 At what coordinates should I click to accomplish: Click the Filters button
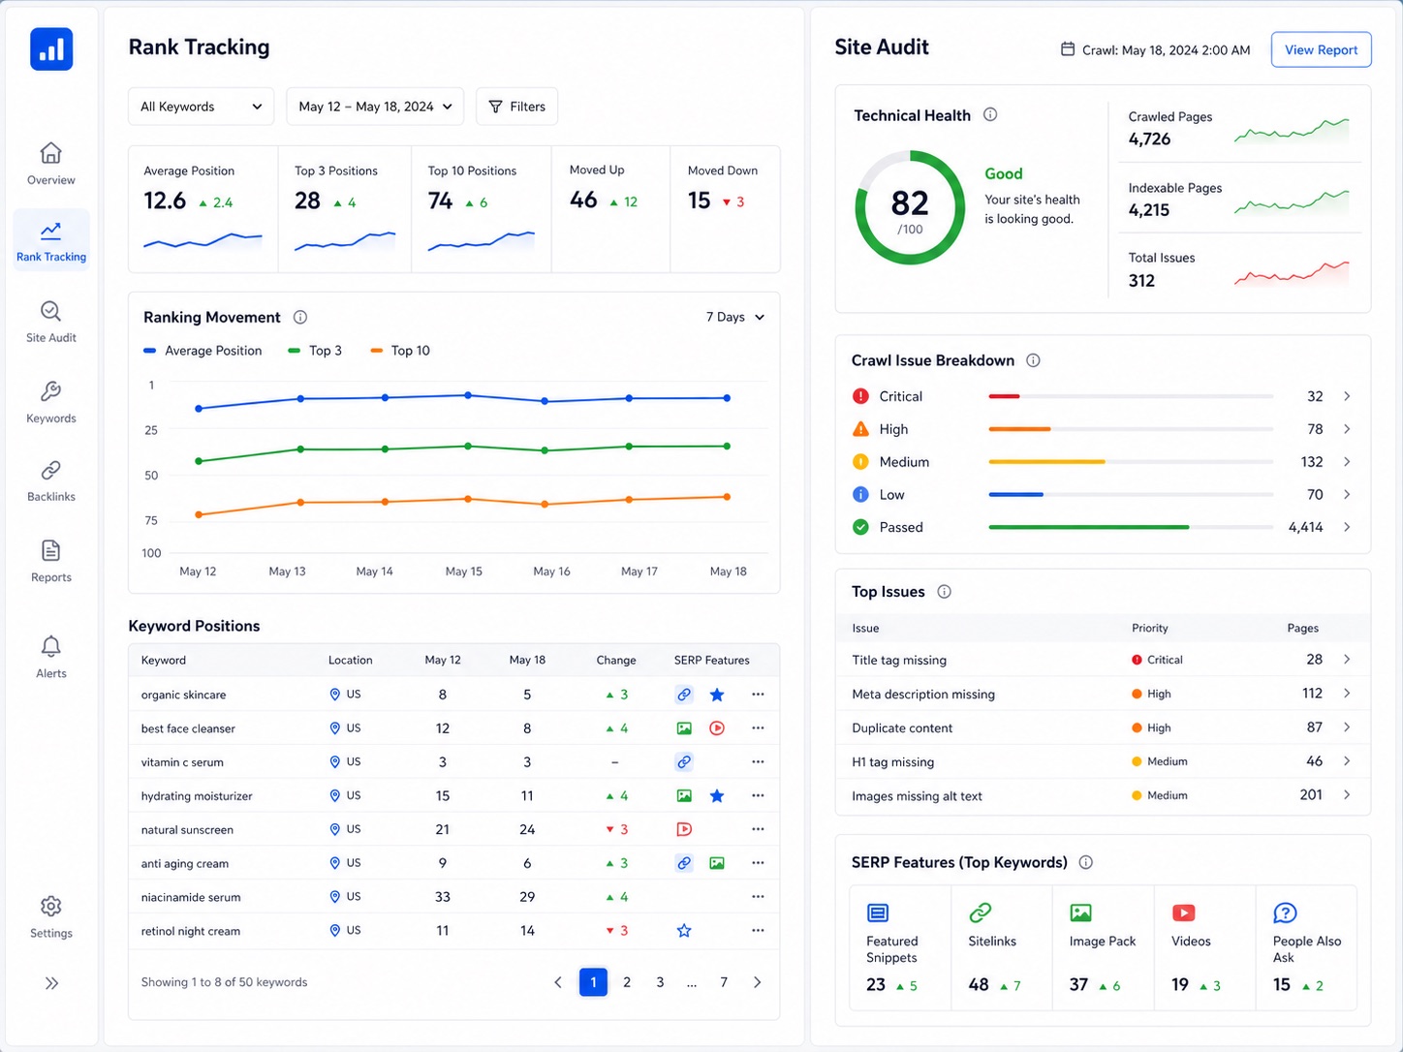[x=517, y=107]
